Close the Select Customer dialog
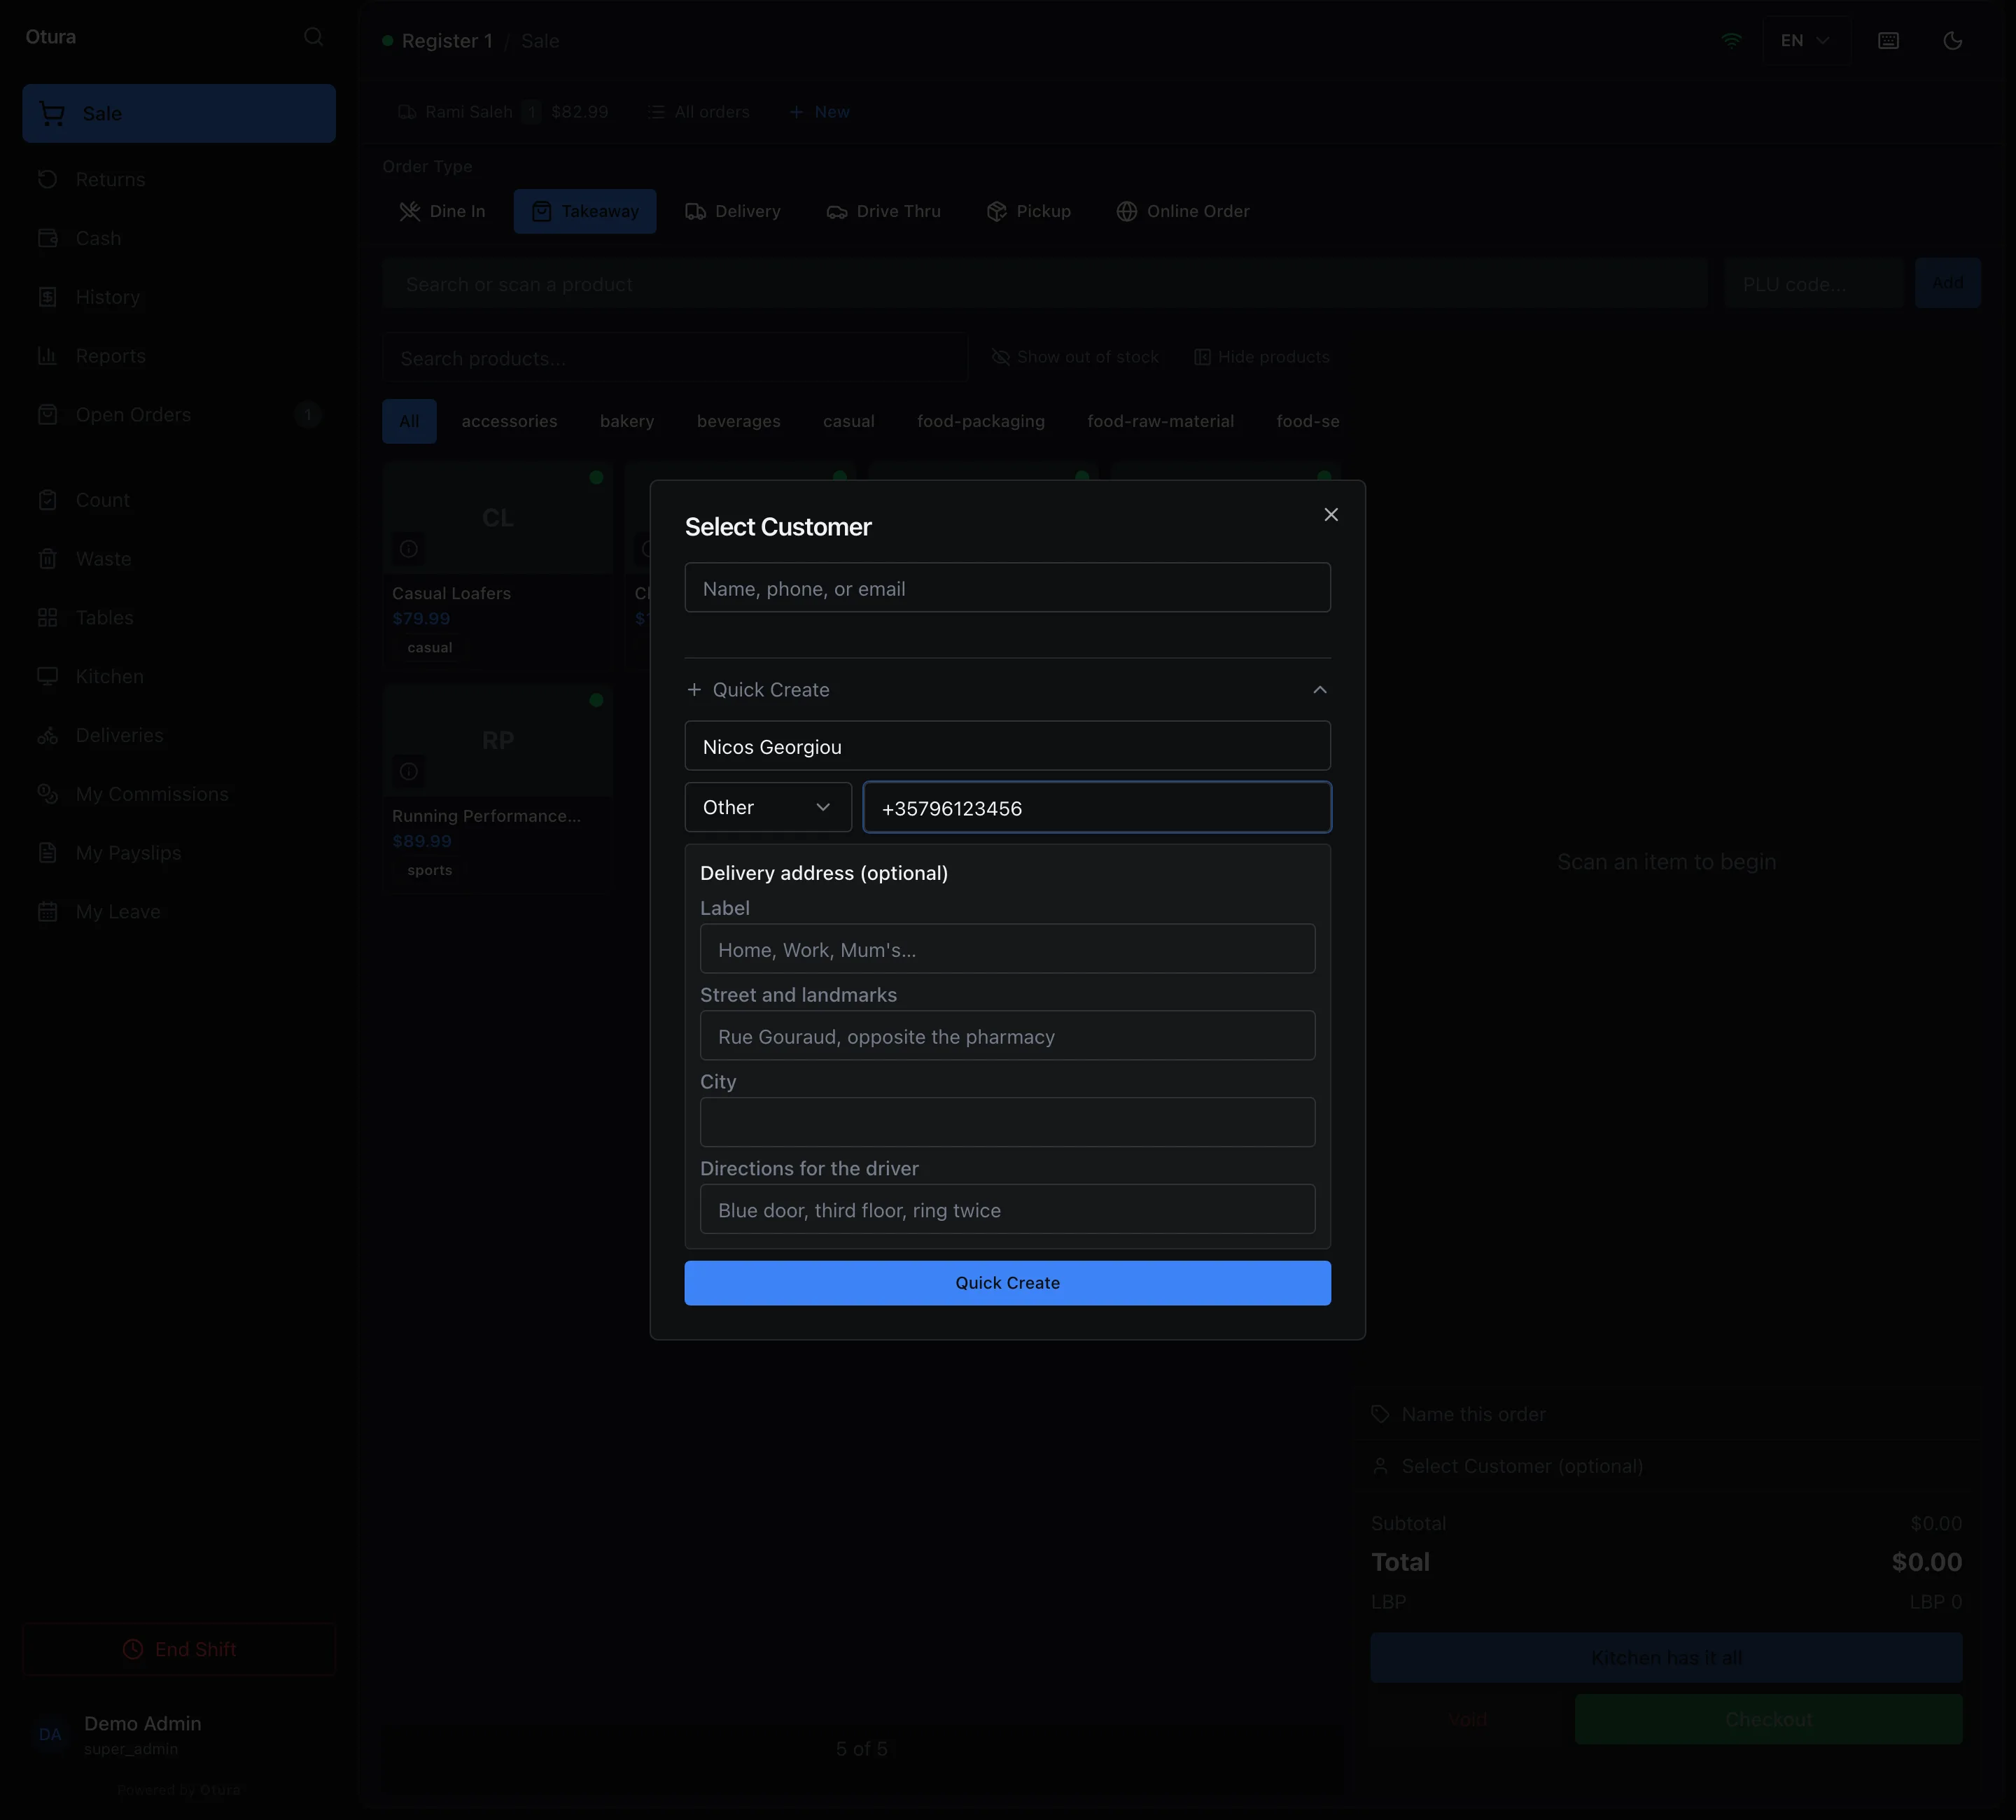 click(1331, 514)
